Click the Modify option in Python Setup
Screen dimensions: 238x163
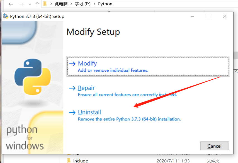[x=148, y=66]
